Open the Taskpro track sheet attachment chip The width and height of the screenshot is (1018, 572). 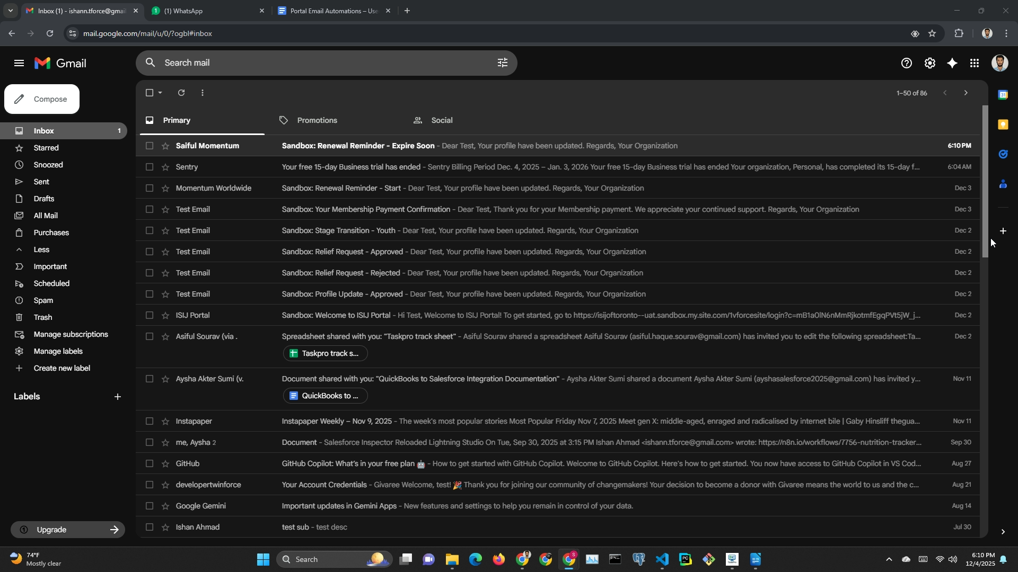pos(325,353)
